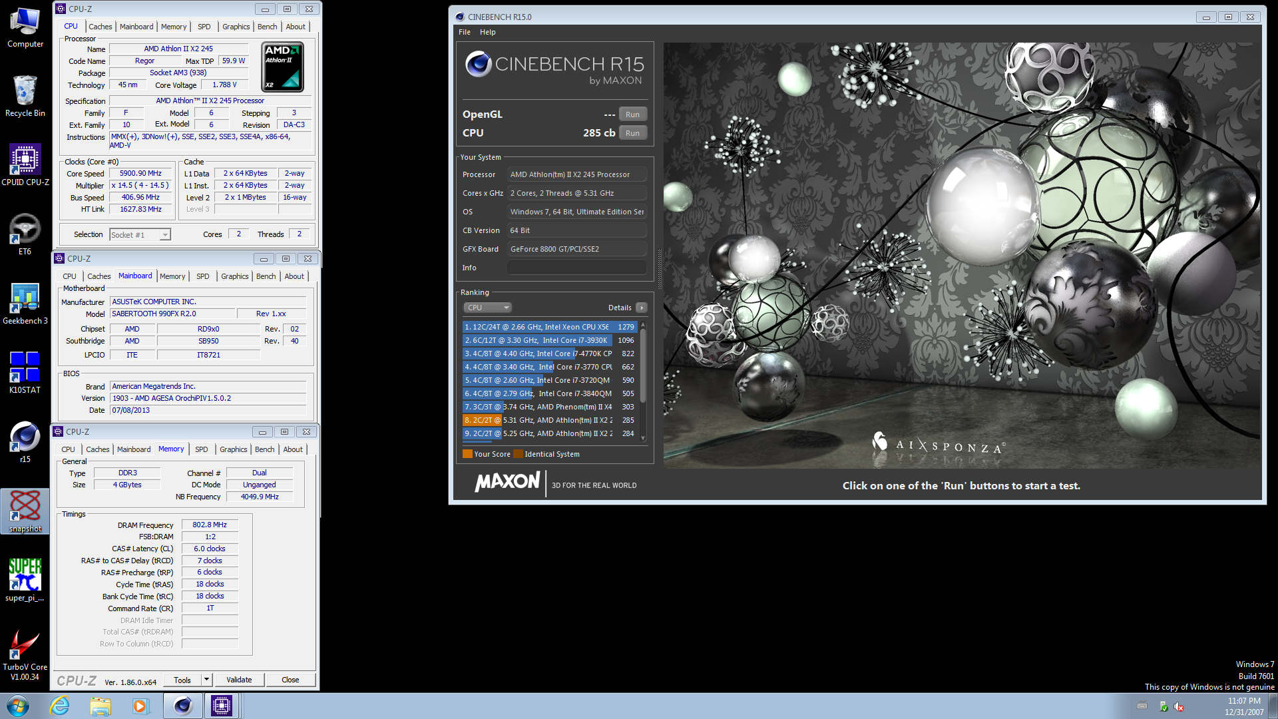
Task: Open Internet Explorer from the taskbar
Action: pyautogui.click(x=60, y=706)
